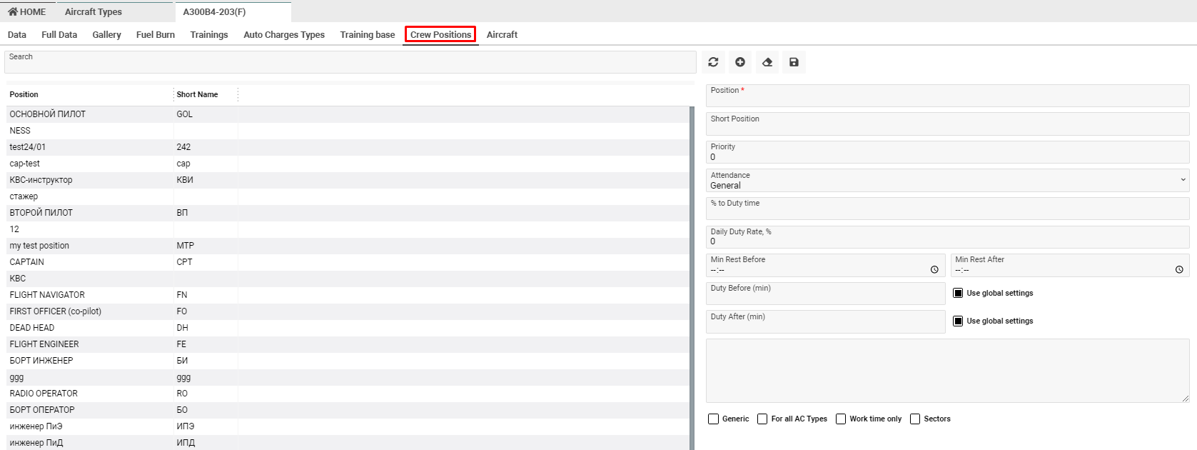The width and height of the screenshot is (1197, 450).
Task: Switch to the Fuel Burn tab
Action: [155, 35]
